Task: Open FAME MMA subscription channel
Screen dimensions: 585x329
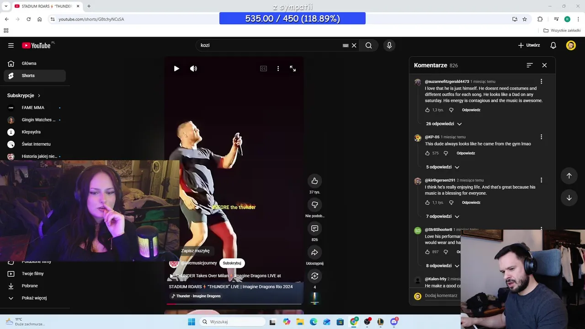Action: coord(35,108)
